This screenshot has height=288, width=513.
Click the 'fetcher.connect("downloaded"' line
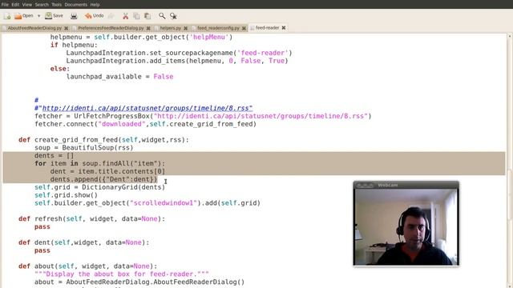pos(145,124)
